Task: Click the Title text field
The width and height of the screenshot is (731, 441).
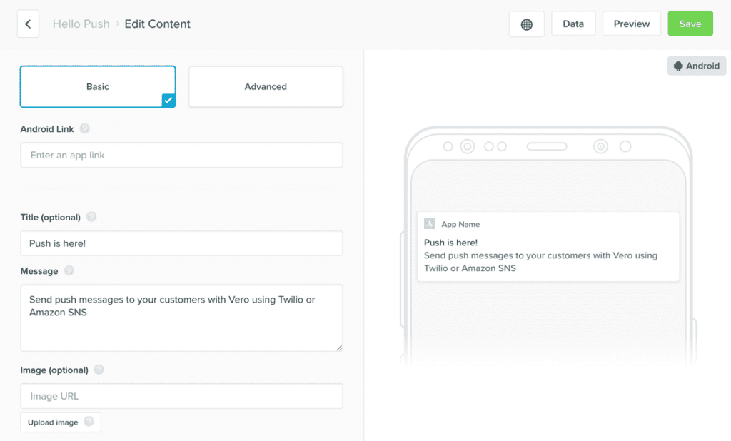Action: (181, 243)
